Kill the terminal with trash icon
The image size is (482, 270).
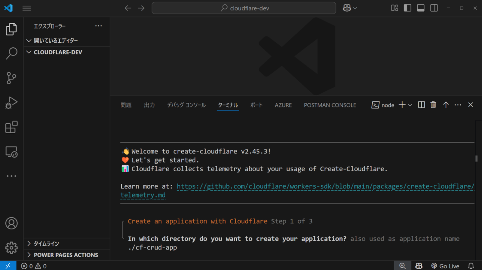[x=433, y=105]
